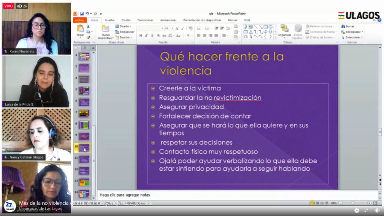Click the Reemplazar button

(x=353, y=32)
